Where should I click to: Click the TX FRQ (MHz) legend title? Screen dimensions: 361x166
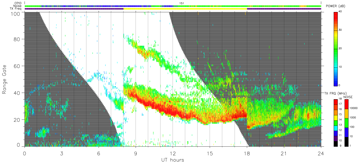[335, 93]
